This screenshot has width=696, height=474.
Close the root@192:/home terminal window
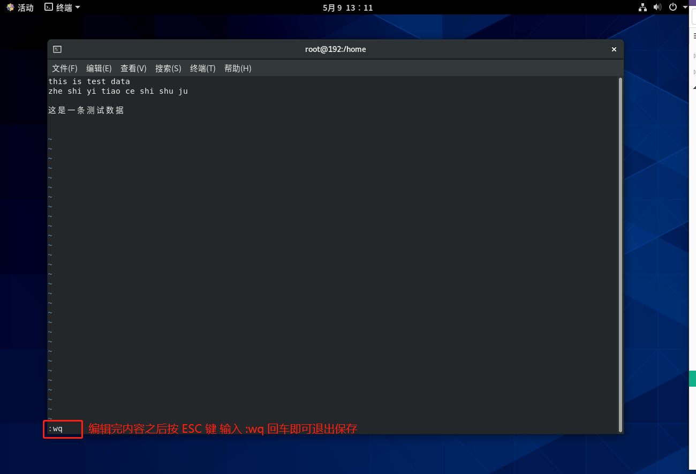(x=614, y=49)
